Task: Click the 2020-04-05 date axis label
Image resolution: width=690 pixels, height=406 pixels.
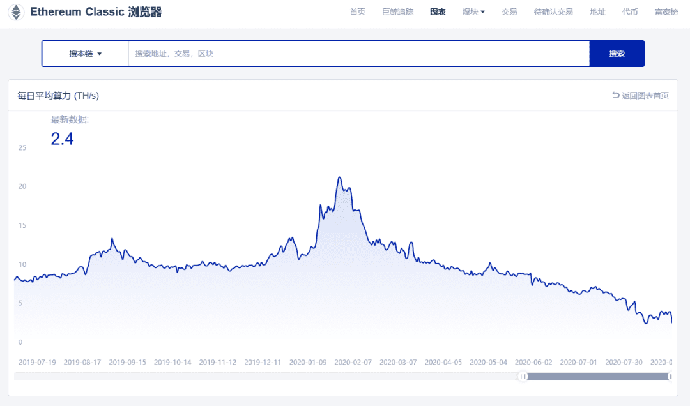Action: click(443, 362)
